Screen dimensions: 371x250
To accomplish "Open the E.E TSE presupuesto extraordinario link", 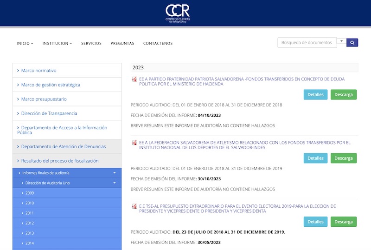I will point(237,209).
